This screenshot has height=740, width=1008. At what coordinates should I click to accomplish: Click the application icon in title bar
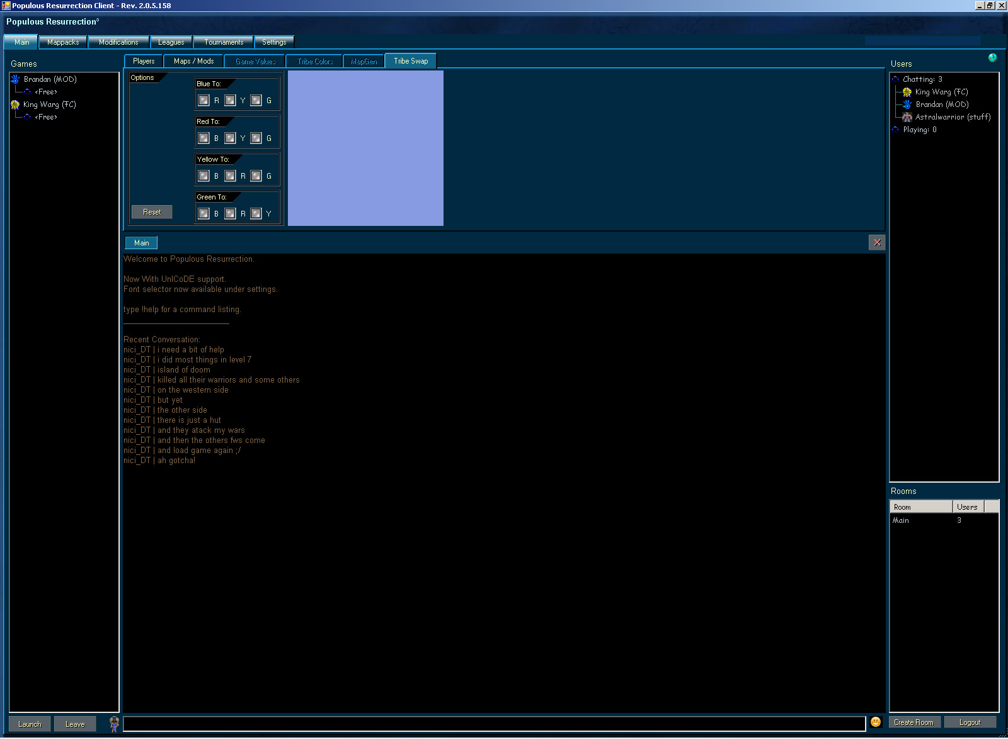coord(6,6)
